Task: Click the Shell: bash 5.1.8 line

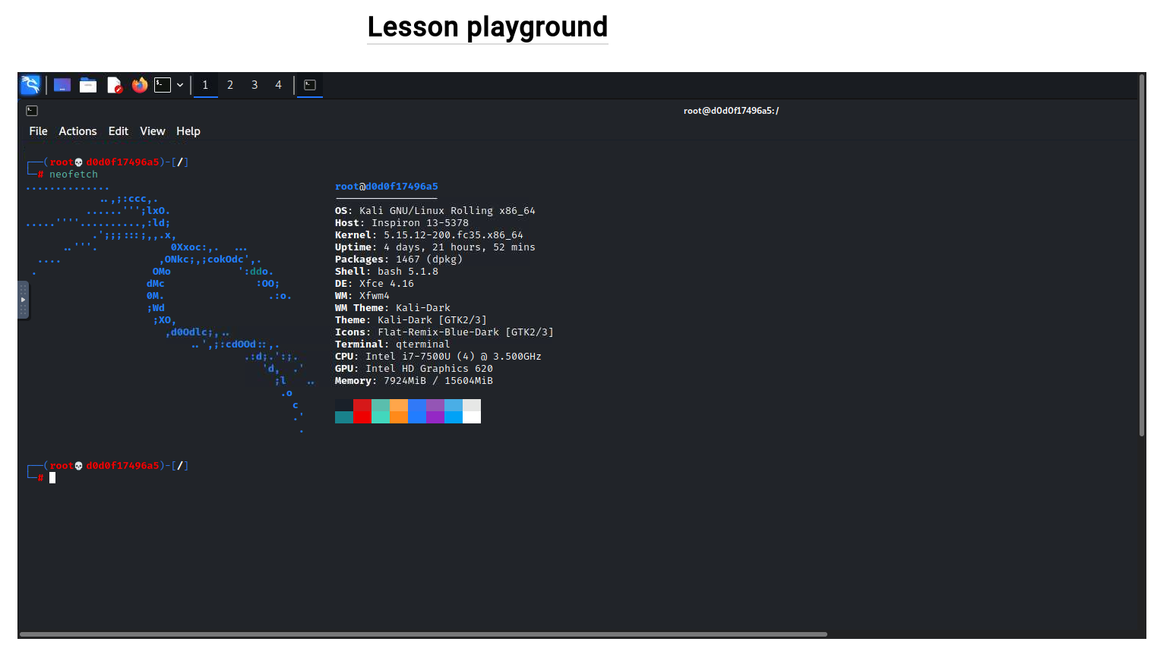Action: coord(387,272)
